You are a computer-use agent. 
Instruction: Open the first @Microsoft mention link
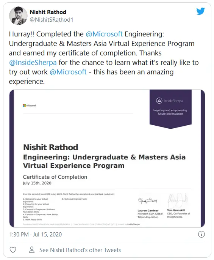pos(104,34)
